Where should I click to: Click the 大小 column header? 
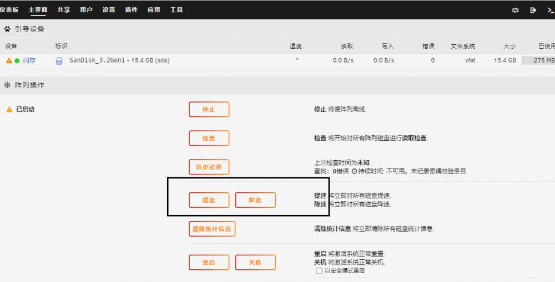pyautogui.click(x=509, y=47)
